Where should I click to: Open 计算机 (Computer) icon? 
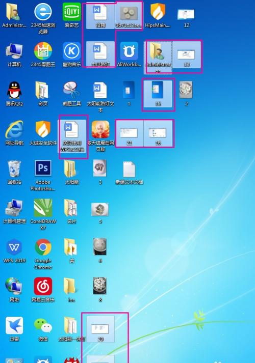[14, 54]
